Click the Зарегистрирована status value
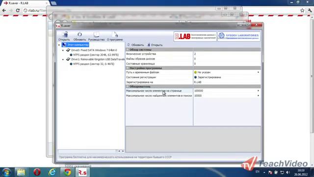The width and height of the screenshot is (314, 177). (209, 77)
